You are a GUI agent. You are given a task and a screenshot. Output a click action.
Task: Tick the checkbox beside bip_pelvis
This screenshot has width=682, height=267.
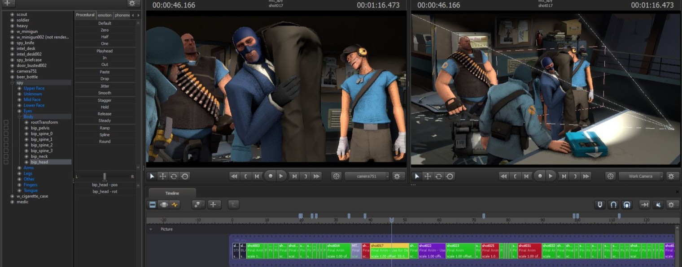[x=6, y=128]
